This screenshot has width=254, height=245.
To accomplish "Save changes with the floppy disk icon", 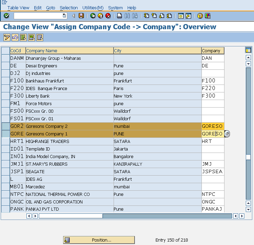I will (81, 16).
